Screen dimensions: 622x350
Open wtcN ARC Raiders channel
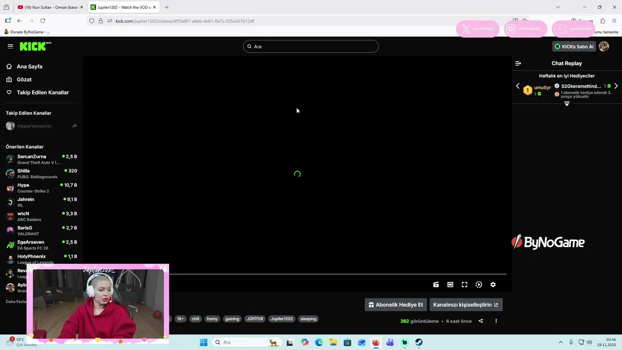[41, 216]
